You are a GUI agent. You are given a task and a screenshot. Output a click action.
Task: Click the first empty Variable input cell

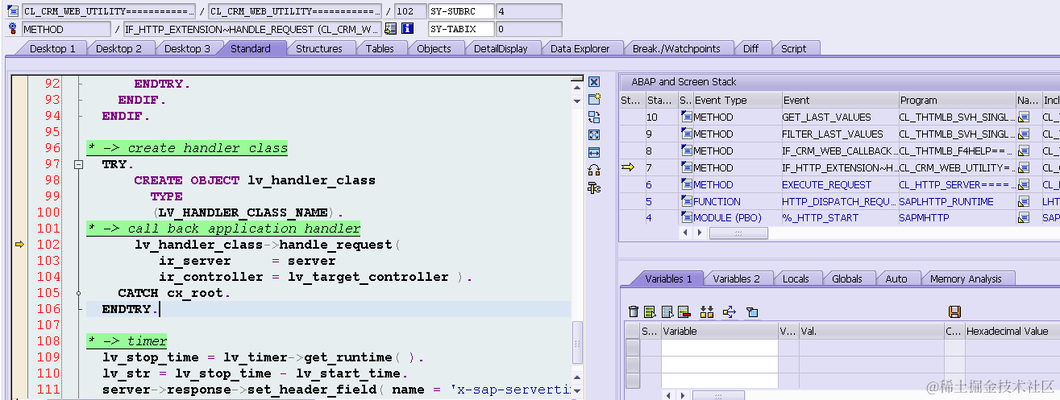pyautogui.click(x=719, y=347)
